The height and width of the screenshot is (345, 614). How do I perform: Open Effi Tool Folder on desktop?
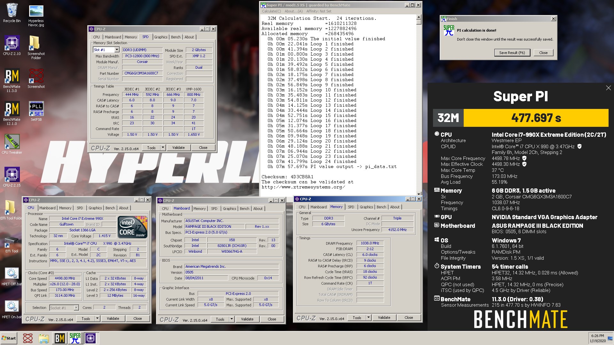[x=11, y=210]
